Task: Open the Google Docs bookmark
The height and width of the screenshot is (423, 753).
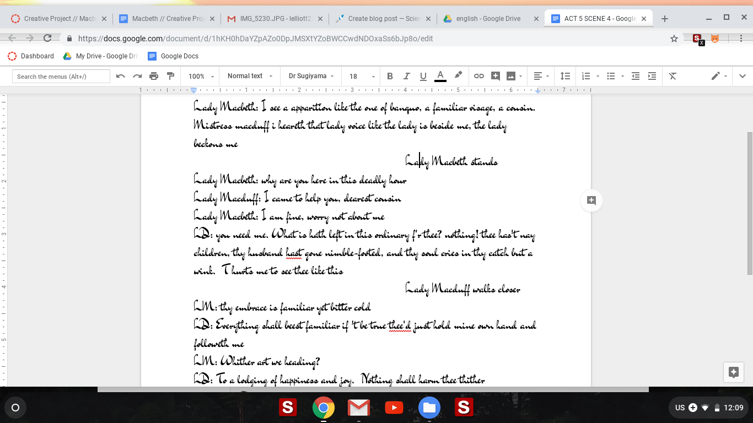Action: (x=173, y=56)
